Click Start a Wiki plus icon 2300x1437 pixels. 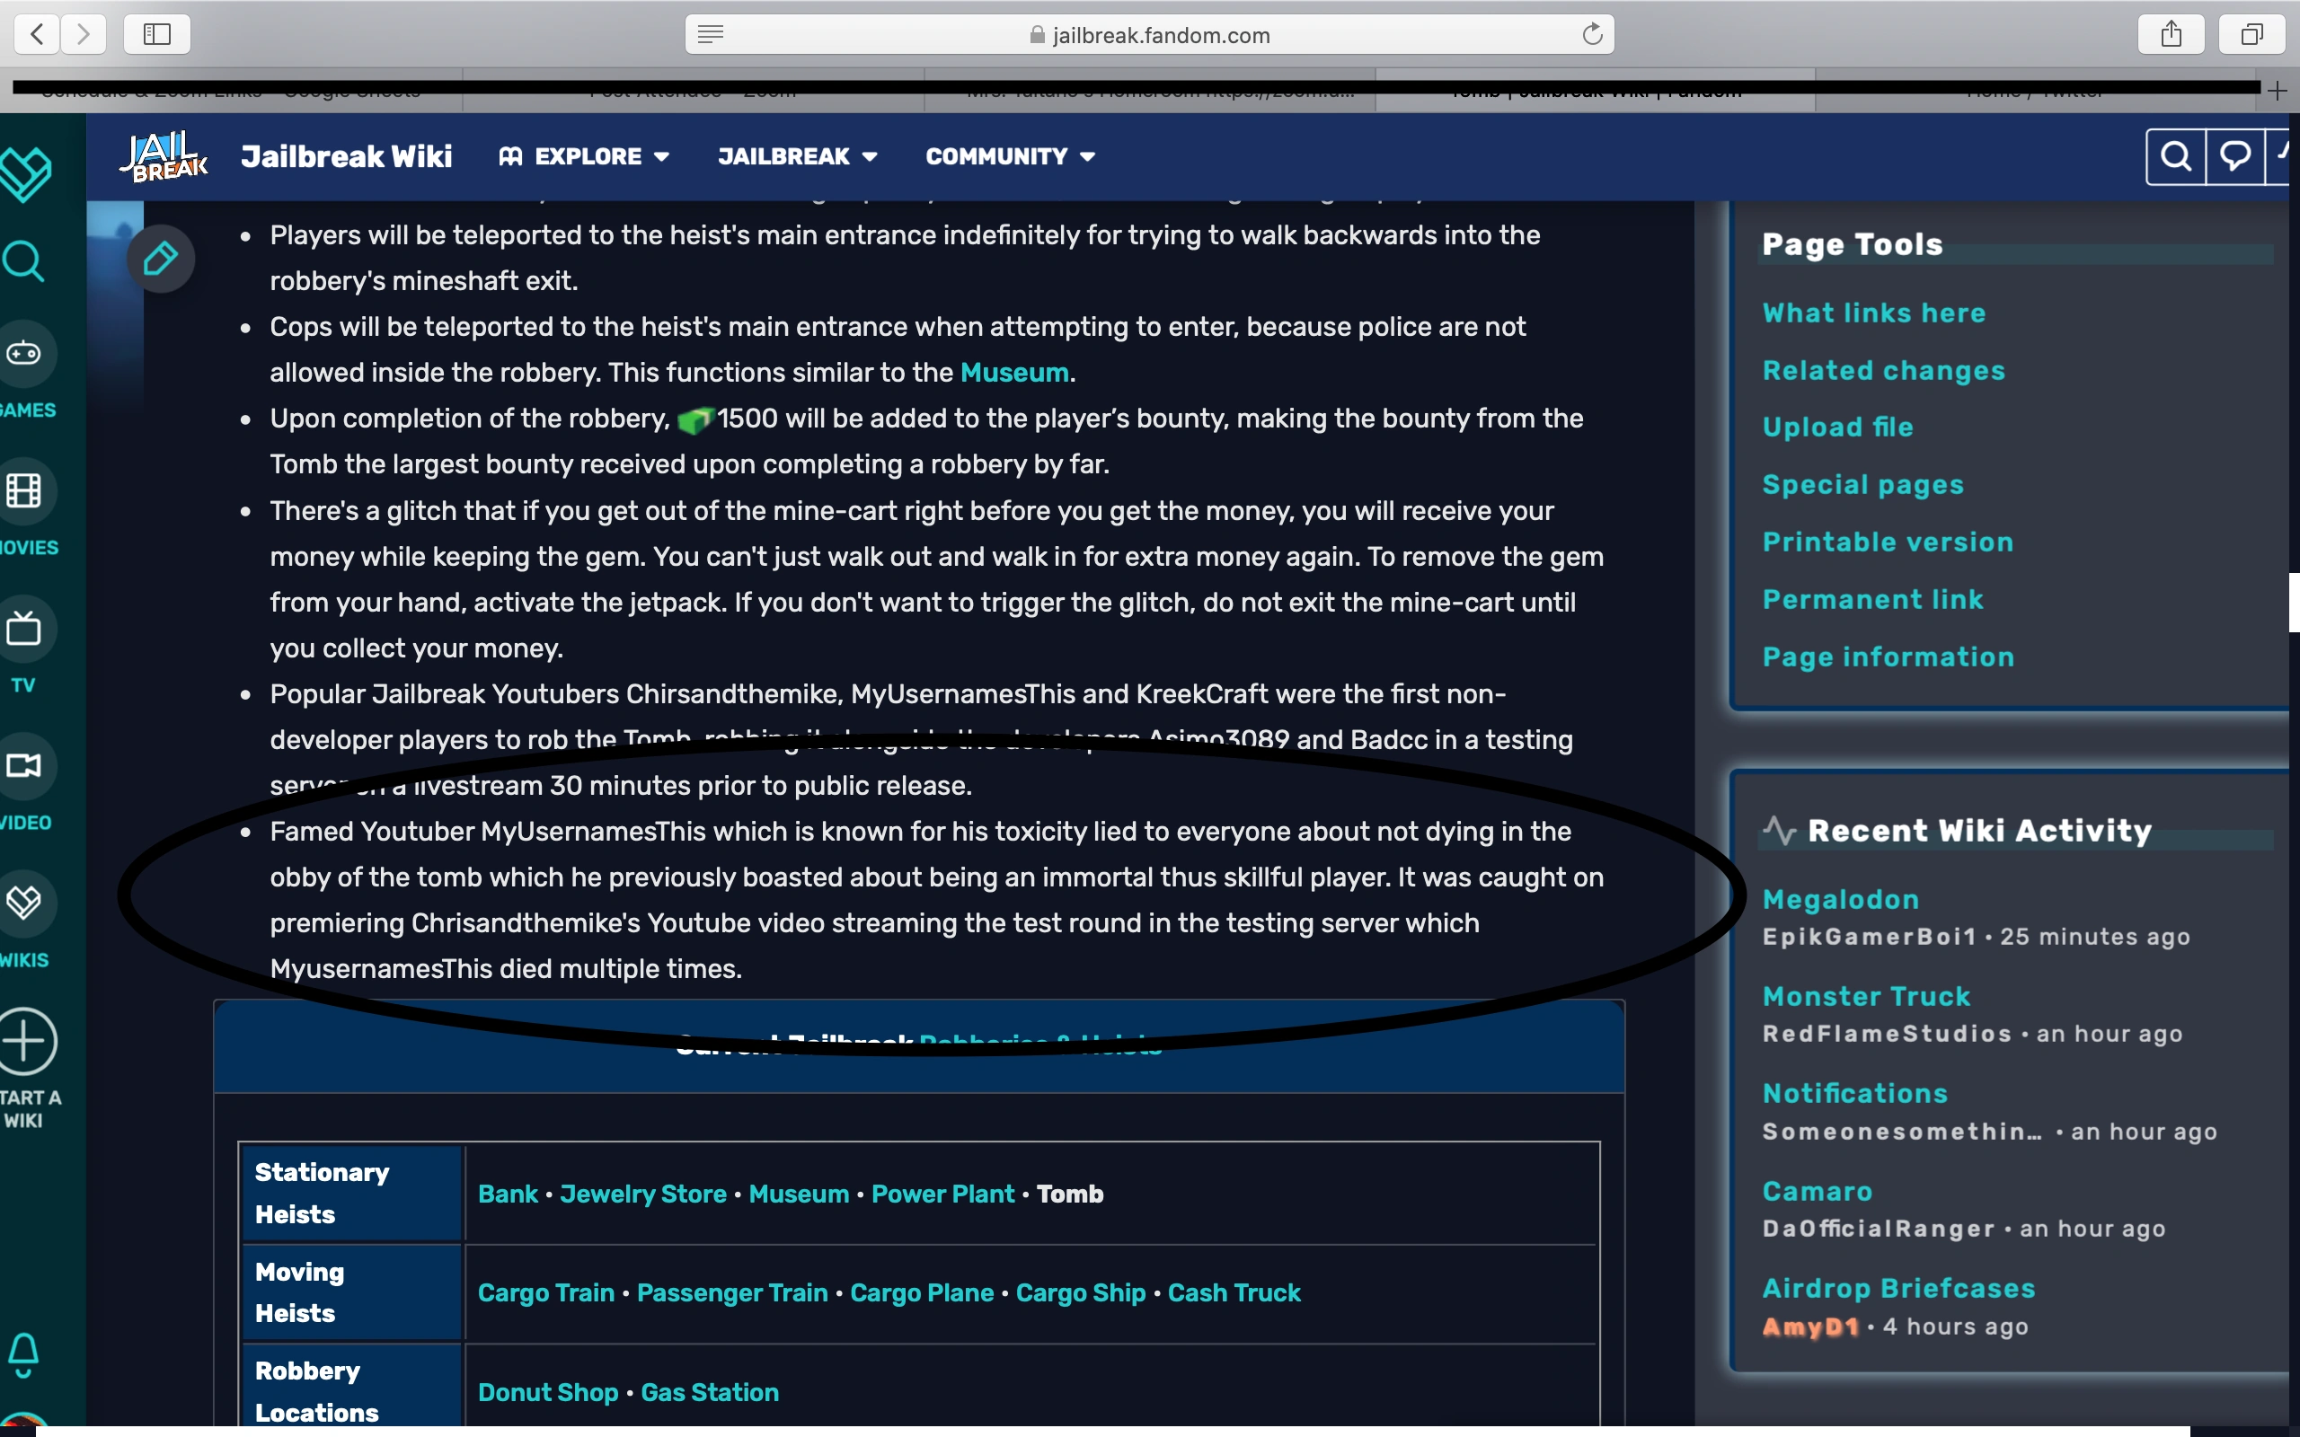coord(27,1041)
